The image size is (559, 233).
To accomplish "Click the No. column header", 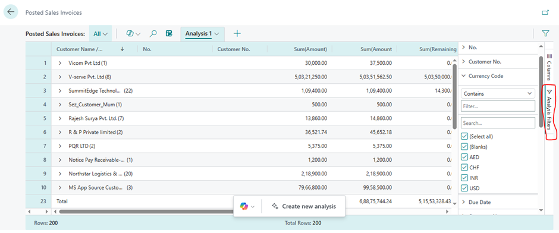I will coord(175,49).
